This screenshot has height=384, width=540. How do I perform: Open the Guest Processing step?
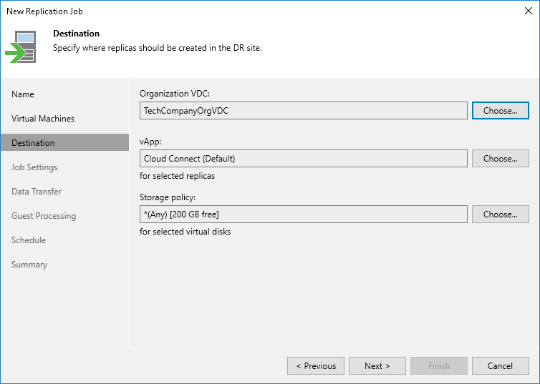coord(44,216)
